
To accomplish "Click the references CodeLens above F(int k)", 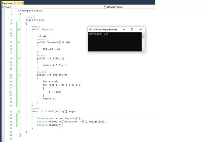I will click(x=41, y=56).
